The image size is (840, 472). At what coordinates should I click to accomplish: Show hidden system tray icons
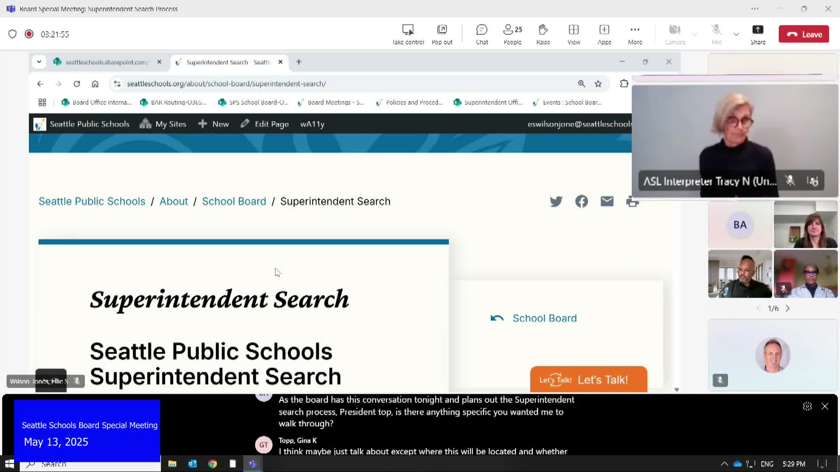pyautogui.click(x=724, y=464)
